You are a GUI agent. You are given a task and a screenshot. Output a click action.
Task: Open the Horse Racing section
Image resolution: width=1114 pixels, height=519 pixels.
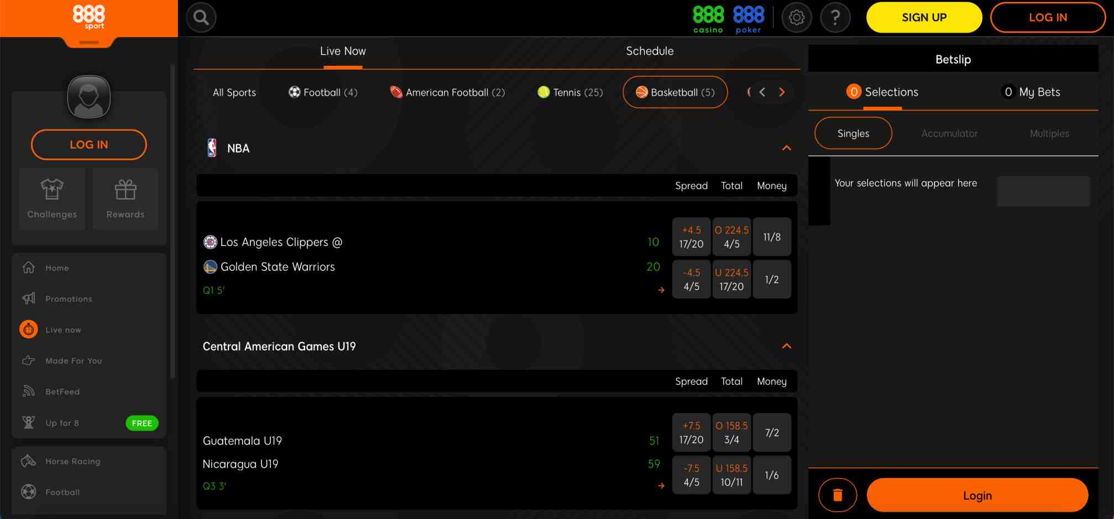coord(72,461)
